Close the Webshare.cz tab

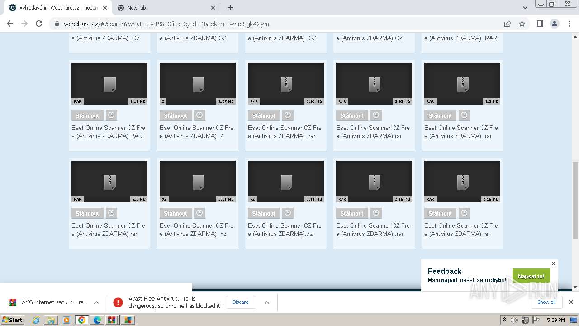tap(104, 8)
